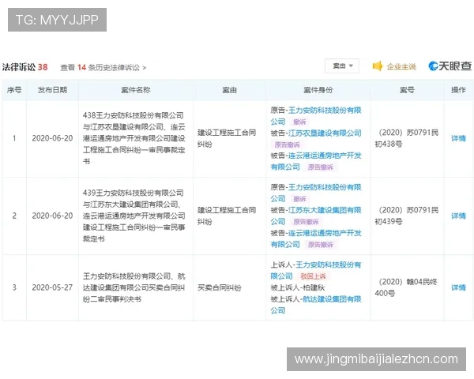
Task: Click the 案由 column header
Action: (x=229, y=90)
